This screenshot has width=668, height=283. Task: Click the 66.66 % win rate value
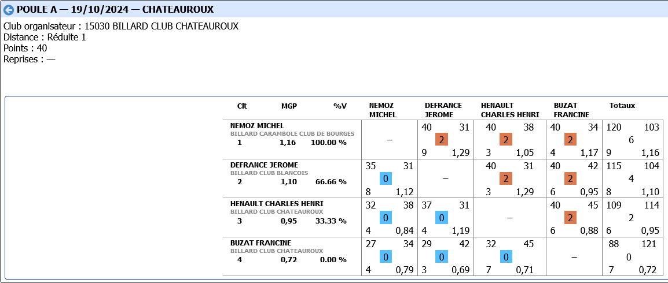331,182
